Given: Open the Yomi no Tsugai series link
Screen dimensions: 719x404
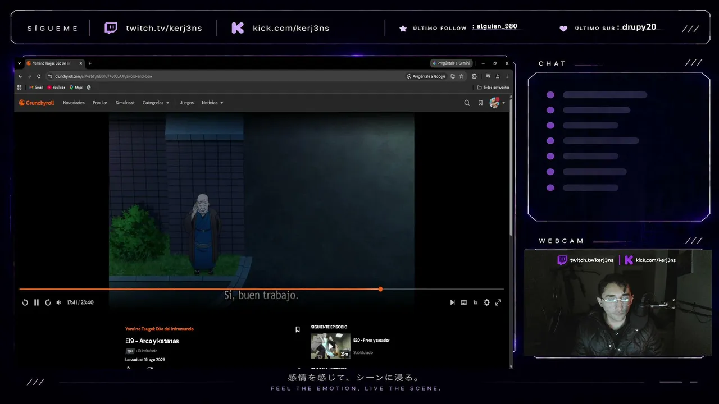Looking at the screenshot, I should click(x=160, y=329).
